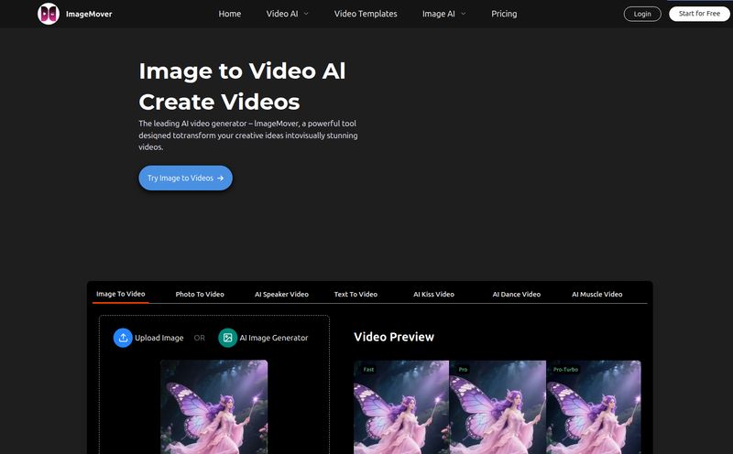Click the Start for Free button
Viewport: 733px width, 454px height.
click(x=699, y=14)
